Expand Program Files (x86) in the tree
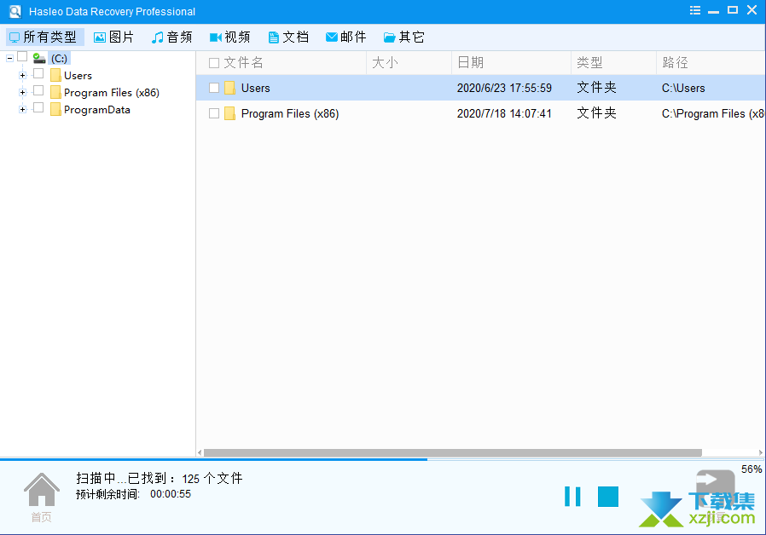 pos(22,93)
